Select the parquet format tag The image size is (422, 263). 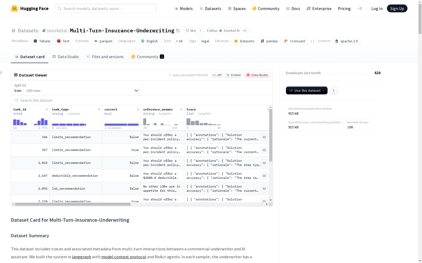tap(103, 41)
